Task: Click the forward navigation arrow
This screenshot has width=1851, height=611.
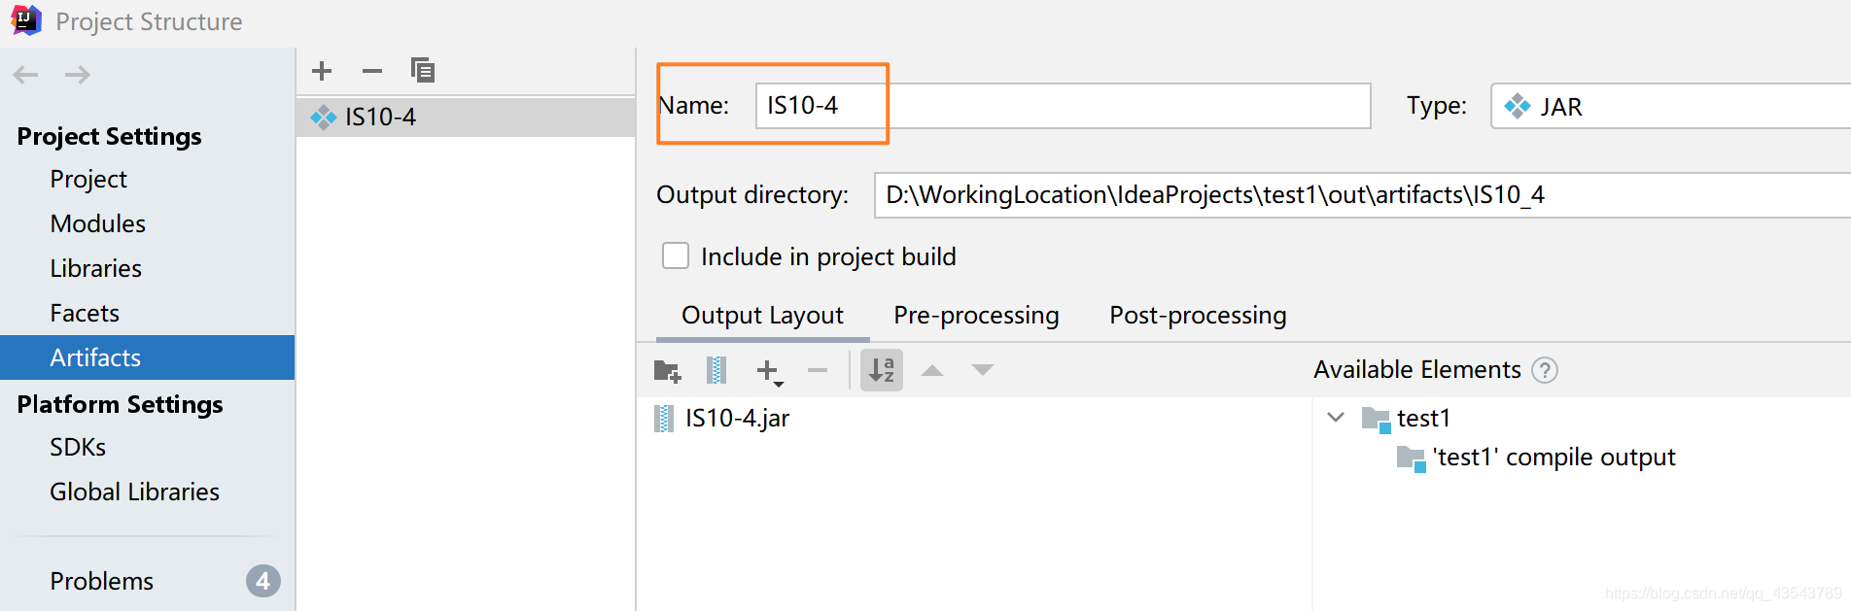Action: pyautogui.click(x=78, y=75)
